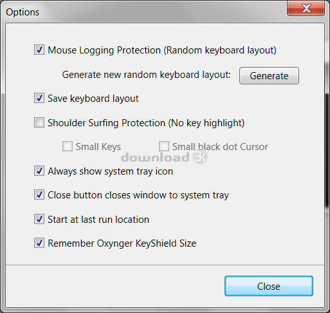Image resolution: width=330 pixels, height=313 pixels.
Task: Enable Shoulder Surfing Protection checkbox
Action: coord(39,122)
